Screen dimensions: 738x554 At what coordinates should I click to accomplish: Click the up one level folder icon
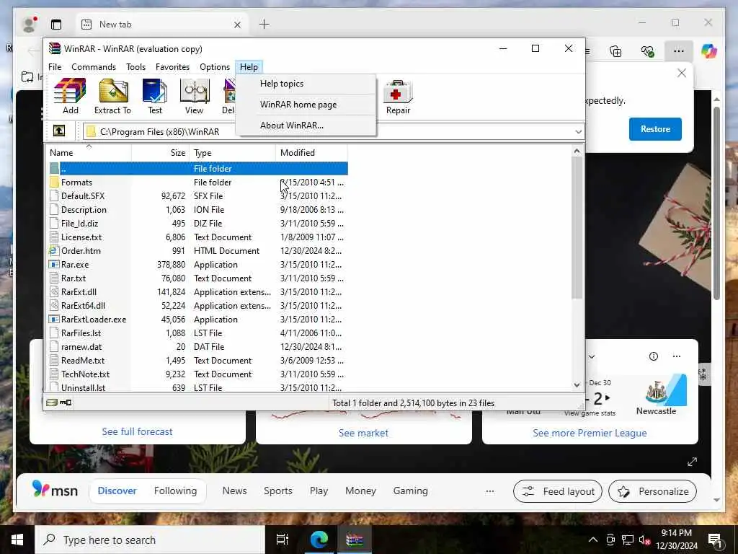coord(59,131)
